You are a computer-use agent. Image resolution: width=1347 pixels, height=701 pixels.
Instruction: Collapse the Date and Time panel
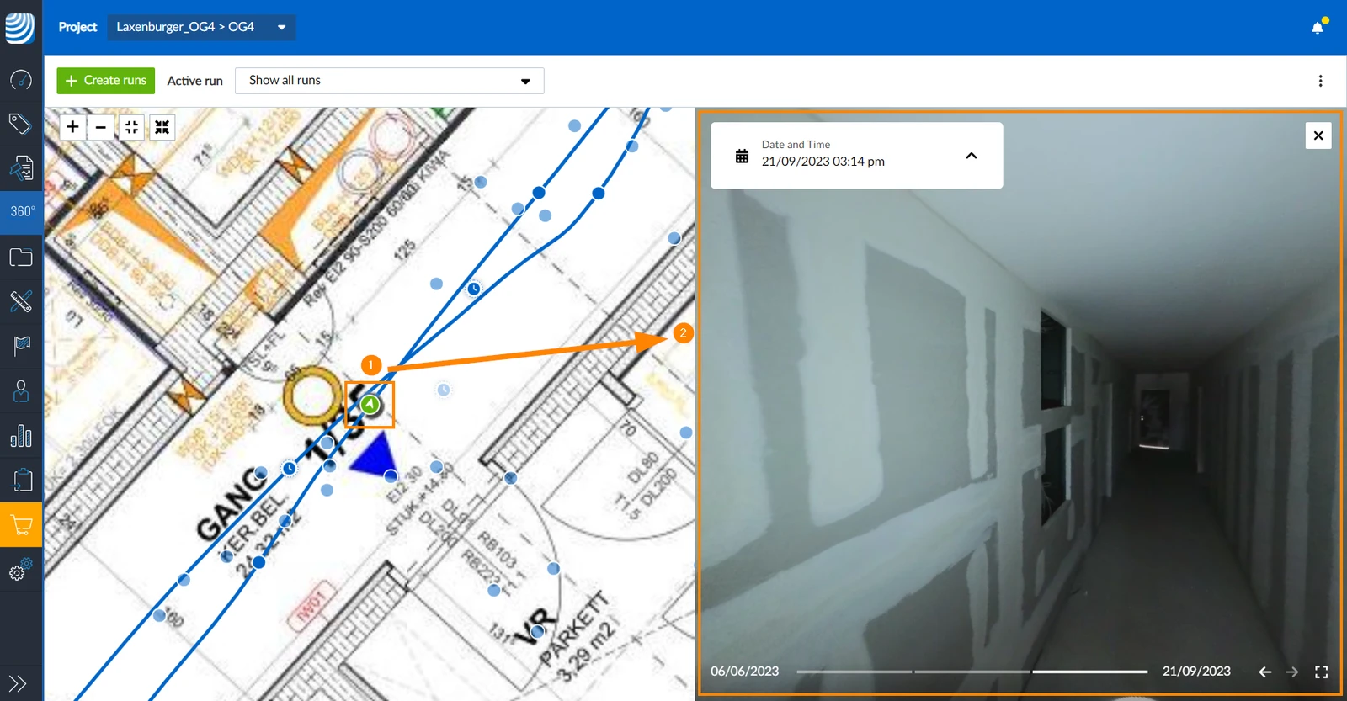pyautogui.click(x=972, y=156)
